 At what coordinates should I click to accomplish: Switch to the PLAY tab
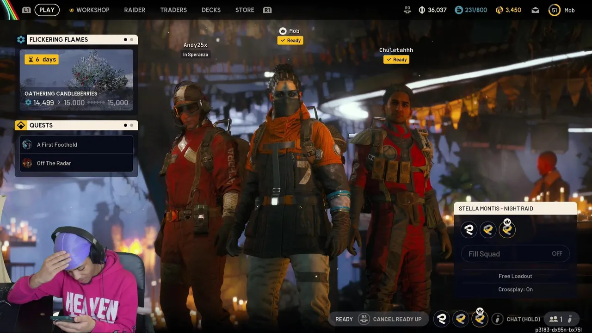coord(47,10)
